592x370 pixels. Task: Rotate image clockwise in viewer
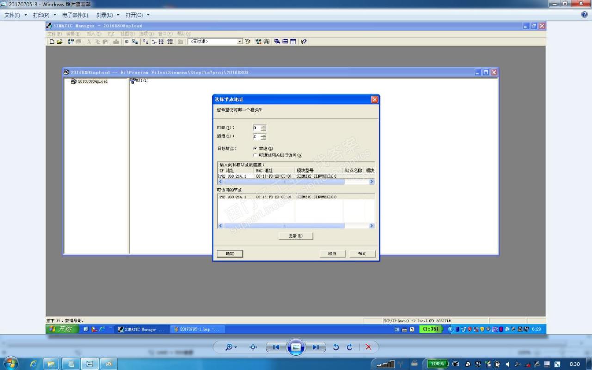[350, 347]
